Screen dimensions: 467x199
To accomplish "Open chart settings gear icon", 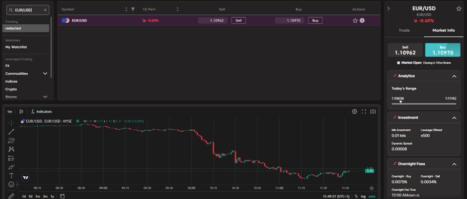I will point(355,111).
